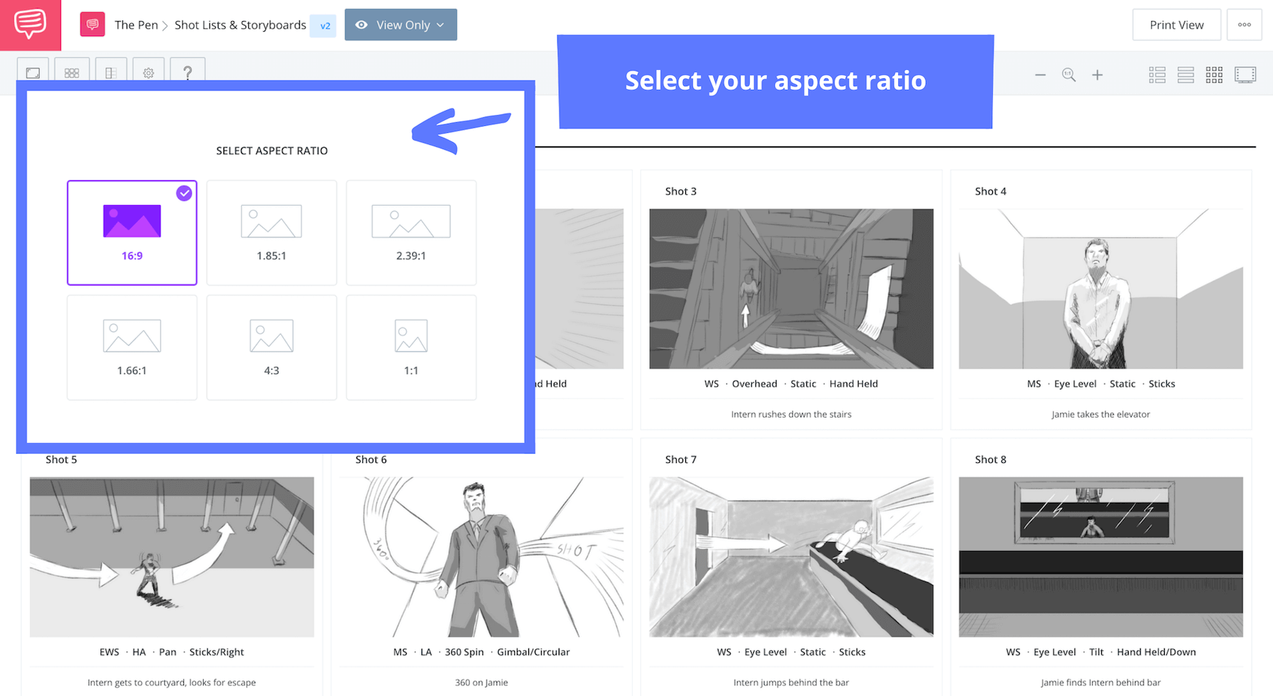
Task: Open the three-dots more options menu
Action: click(x=1245, y=25)
